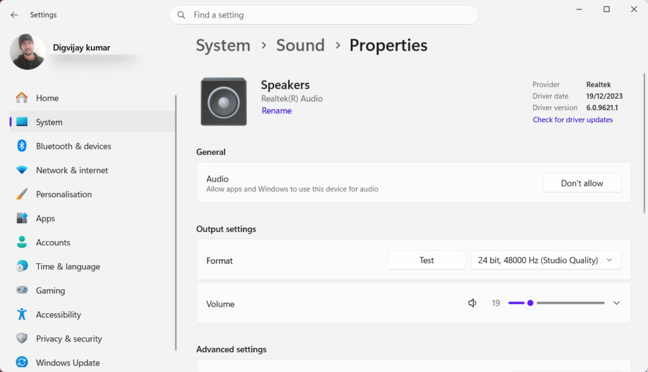Click the speaker volume icon

pyautogui.click(x=472, y=303)
